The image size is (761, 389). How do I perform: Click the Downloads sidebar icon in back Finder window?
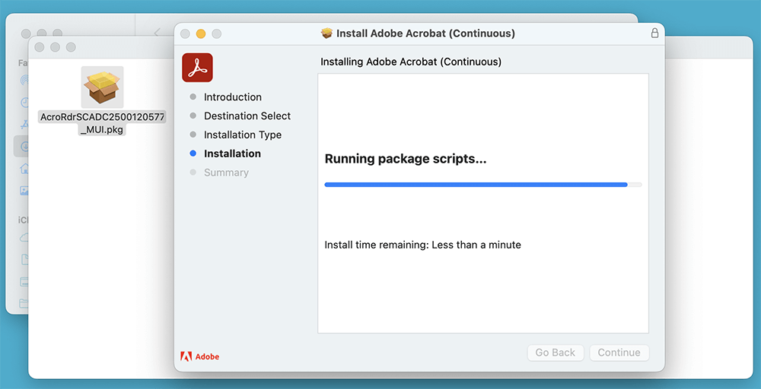click(x=23, y=146)
